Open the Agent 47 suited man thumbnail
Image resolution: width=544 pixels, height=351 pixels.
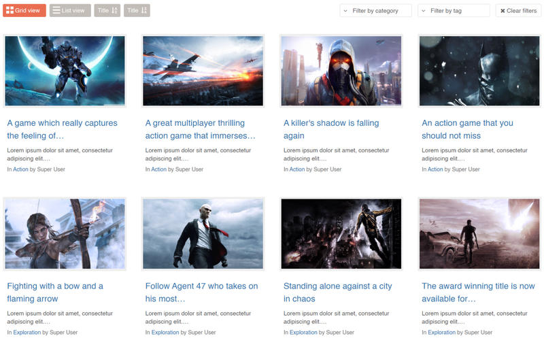coord(203,233)
